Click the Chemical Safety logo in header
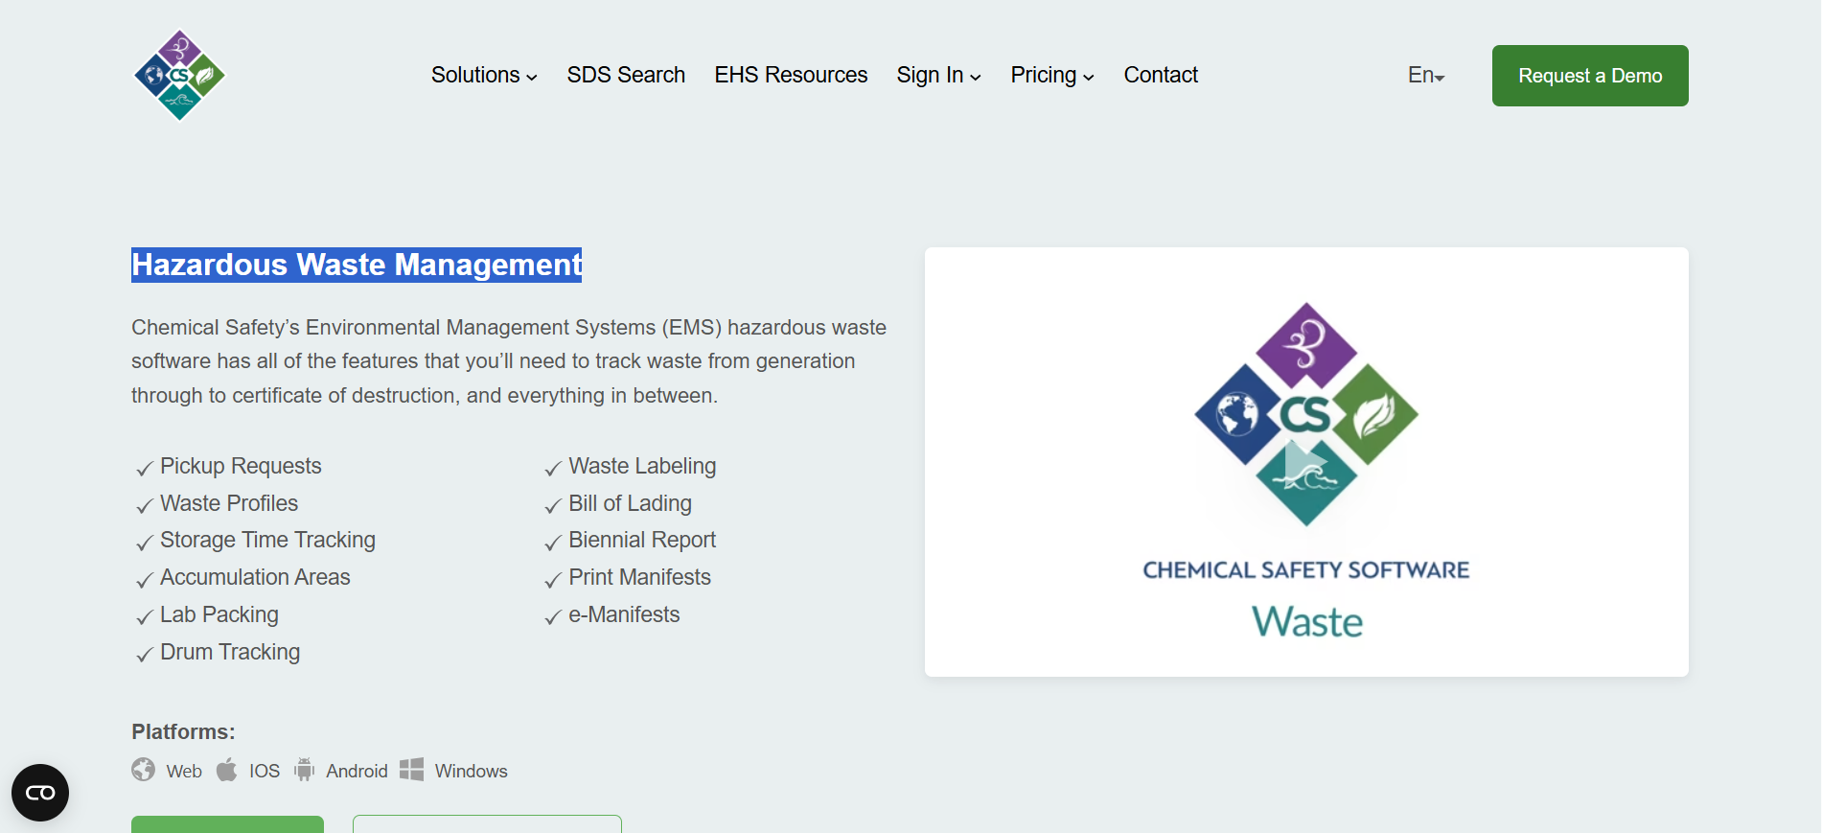This screenshot has width=1822, height=833. pos(179,75)
